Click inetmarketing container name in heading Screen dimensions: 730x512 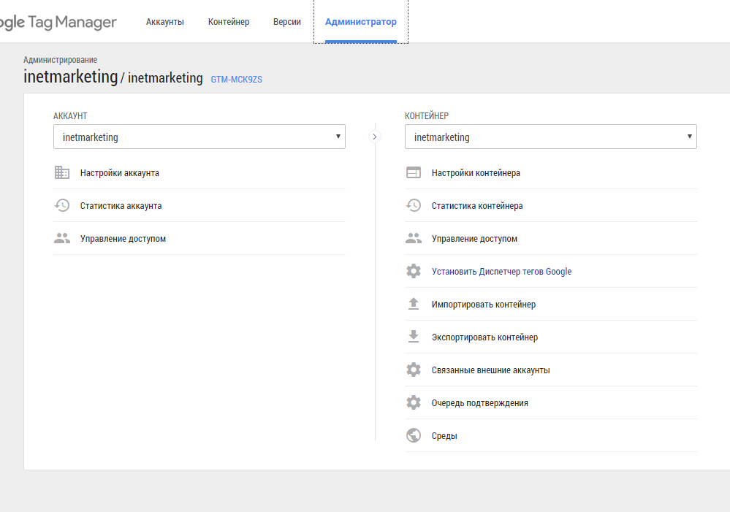[165, 77]
